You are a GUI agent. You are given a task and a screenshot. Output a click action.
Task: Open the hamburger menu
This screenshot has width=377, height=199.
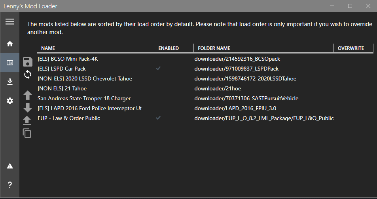10,21
